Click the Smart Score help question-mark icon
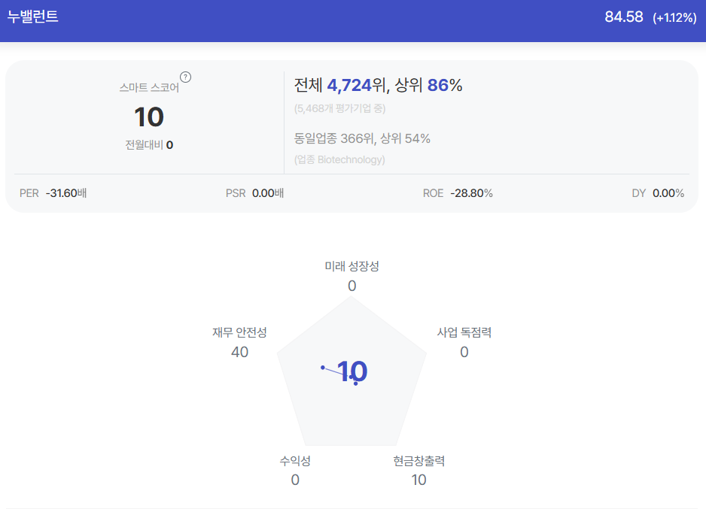The height and width of the screenshot is (509, 706). pos(185,77)
